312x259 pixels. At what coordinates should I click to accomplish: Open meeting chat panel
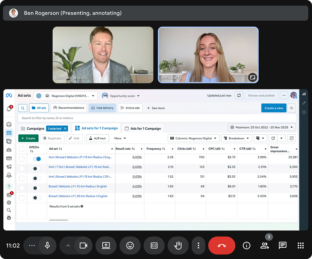283,246
